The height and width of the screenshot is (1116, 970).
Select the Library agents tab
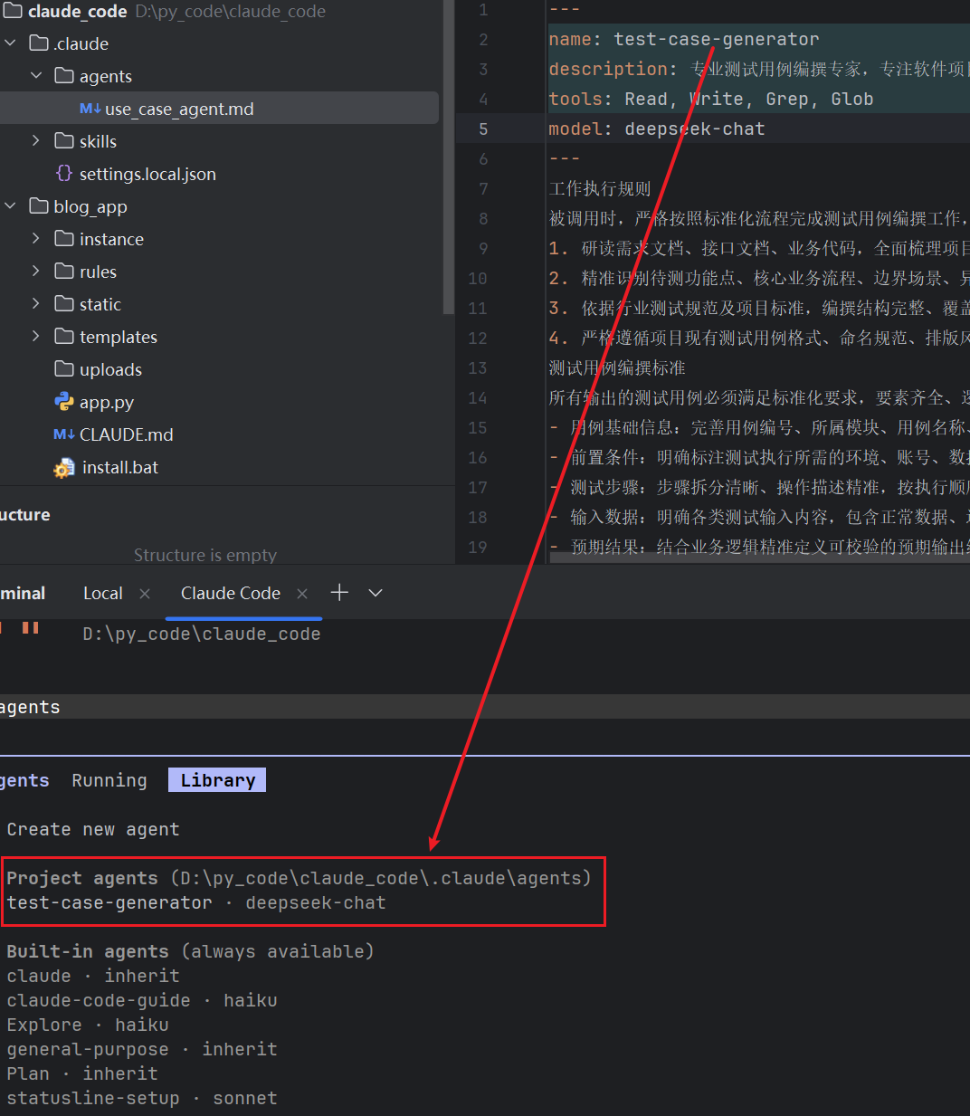(x=217, y=780)
